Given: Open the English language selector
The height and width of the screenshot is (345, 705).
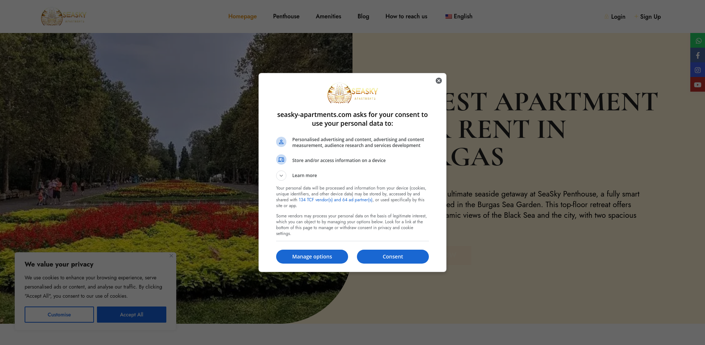Looking at the screenshot, I should [459, 16].
